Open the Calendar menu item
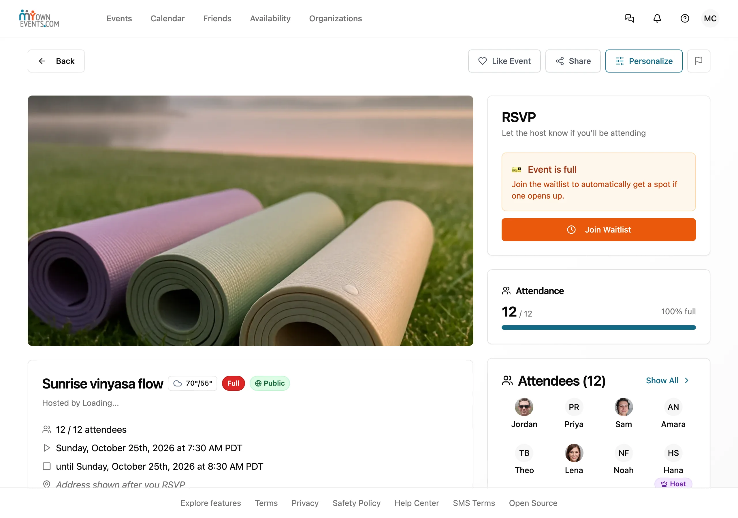The height and width of the screenshot is (518, 738). [167, 18]
